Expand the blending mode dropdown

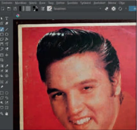77,9
